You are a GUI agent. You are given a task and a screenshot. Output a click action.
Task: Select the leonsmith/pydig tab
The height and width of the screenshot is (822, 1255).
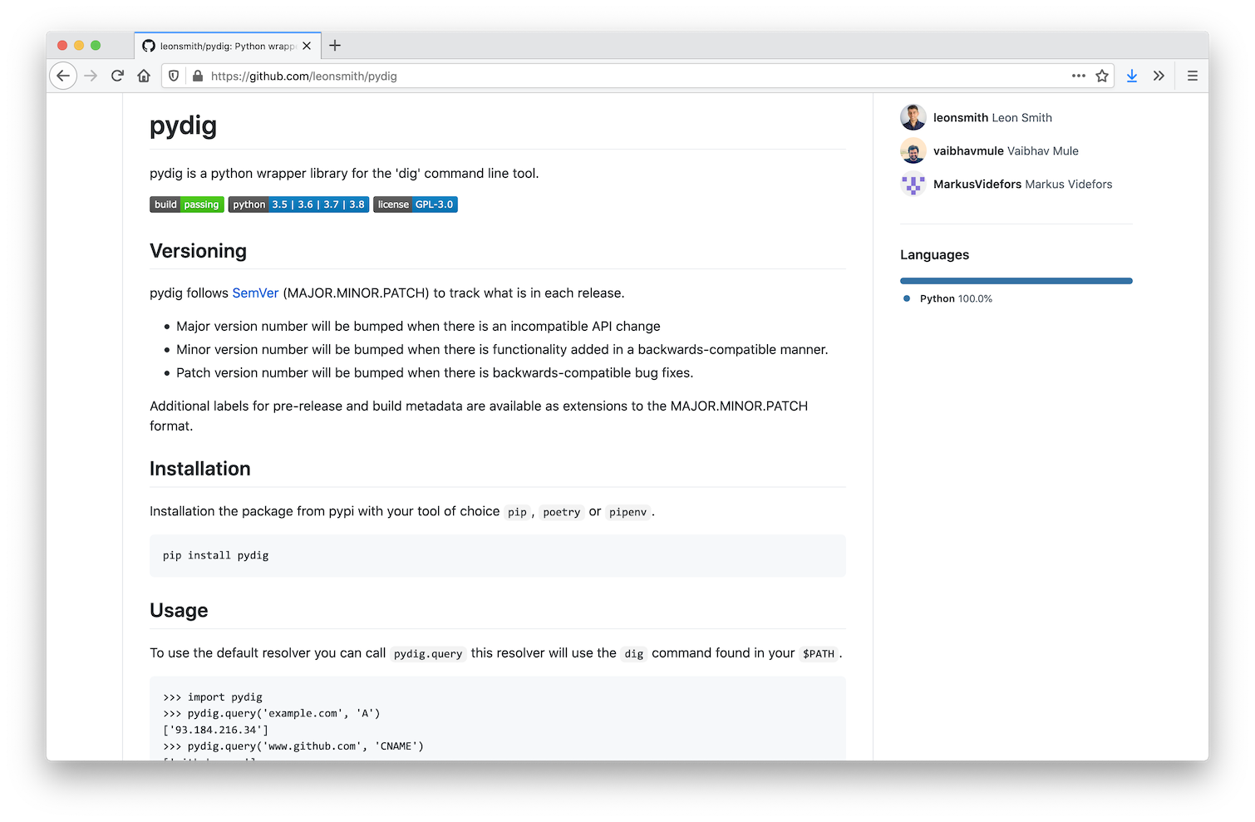[x=227, y=46]
